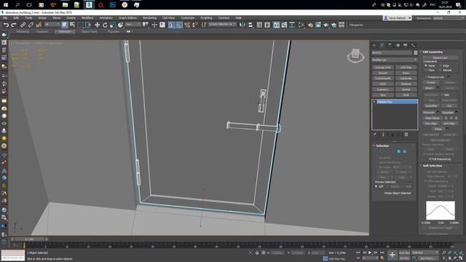Image resolution: width=466 pixels, height=262 pixels.
Task: Open the reference coordinate system dropdown
Action: [x=133, y=25]
